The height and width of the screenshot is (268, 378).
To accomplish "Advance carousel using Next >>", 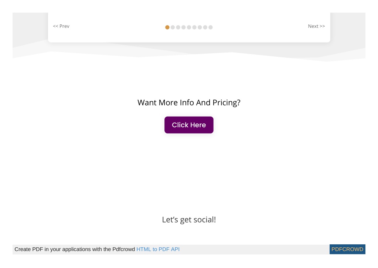I will [316, 26].
